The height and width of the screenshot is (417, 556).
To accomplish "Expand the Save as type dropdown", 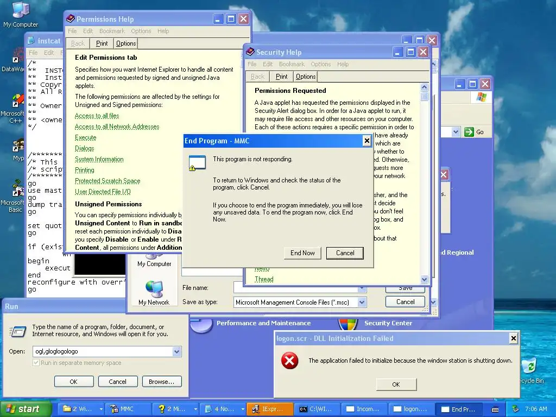I will pyautogui.click(x=362, y=302).
